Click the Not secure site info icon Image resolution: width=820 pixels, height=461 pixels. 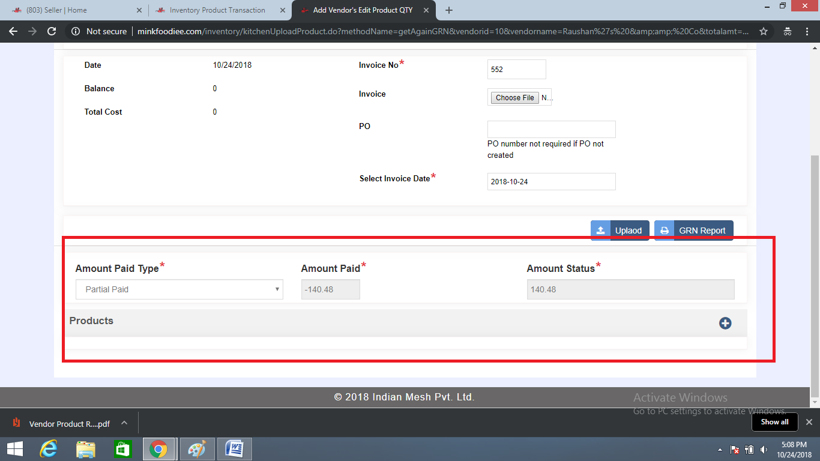tap(76, 31)
